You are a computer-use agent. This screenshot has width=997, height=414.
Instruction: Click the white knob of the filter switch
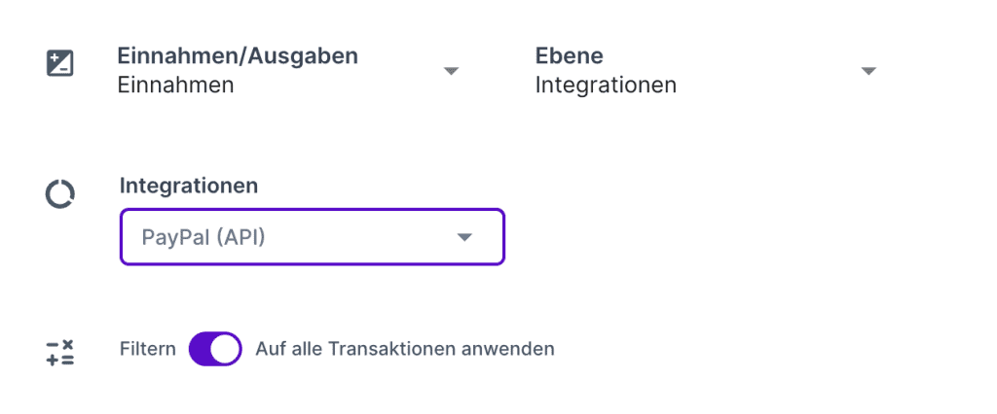[227, 348]
